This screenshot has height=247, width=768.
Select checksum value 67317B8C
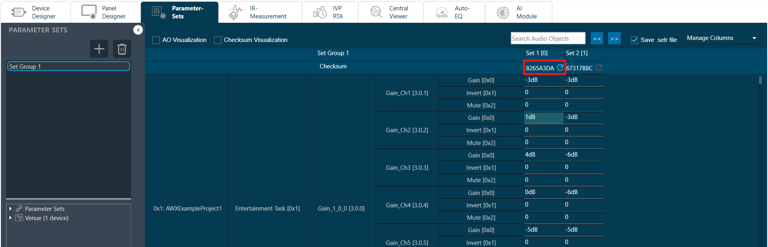(x=579, y=68)
